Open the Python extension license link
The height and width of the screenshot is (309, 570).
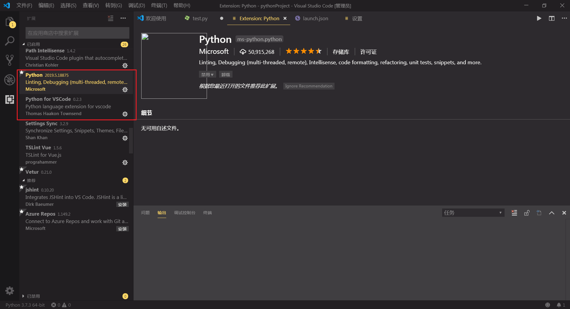(368, 52)
